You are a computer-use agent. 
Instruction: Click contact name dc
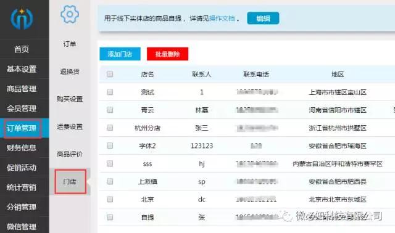coord(202,200)
